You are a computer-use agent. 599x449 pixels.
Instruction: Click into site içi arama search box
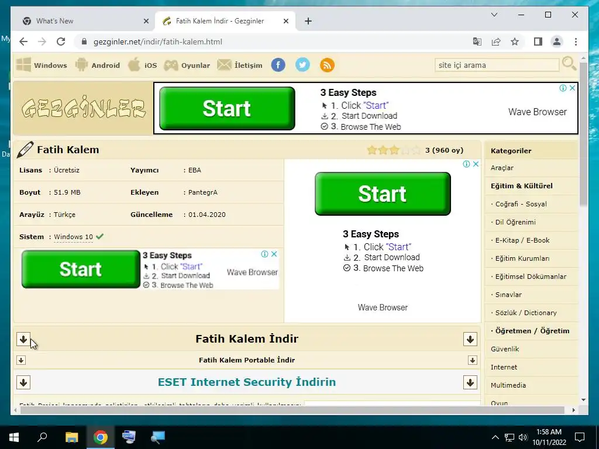click(497, 65)
